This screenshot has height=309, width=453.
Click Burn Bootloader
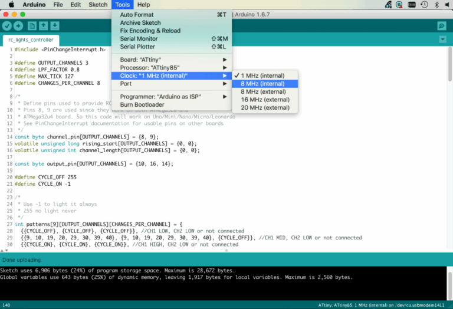click(x=142, y=104)
